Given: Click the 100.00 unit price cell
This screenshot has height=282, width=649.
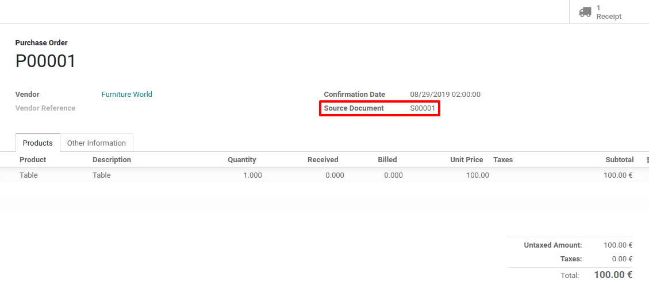Looking at the screenshot, I should [477, 175].
